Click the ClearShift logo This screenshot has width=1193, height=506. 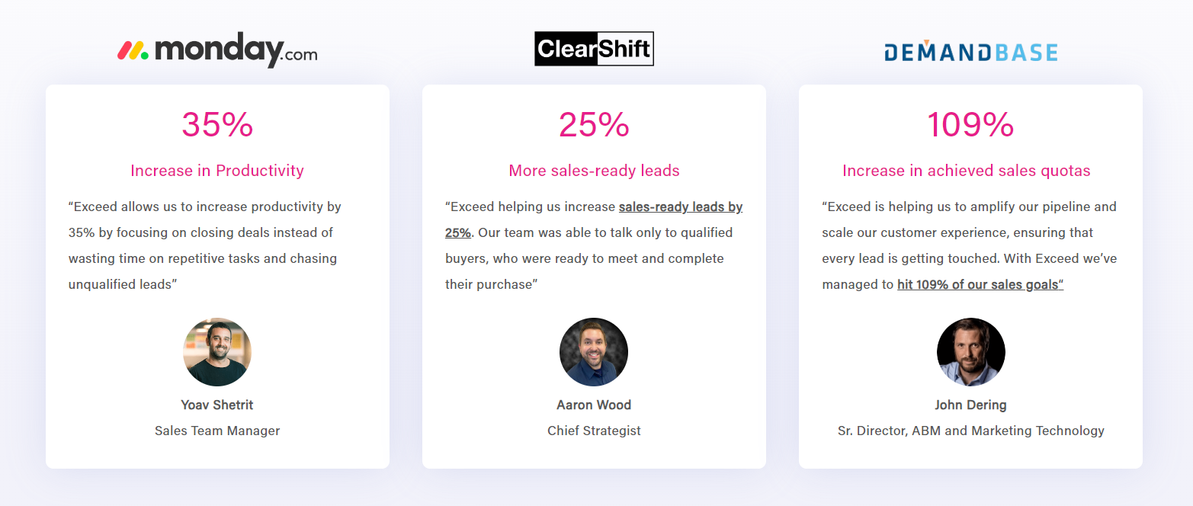coord(594,49)
